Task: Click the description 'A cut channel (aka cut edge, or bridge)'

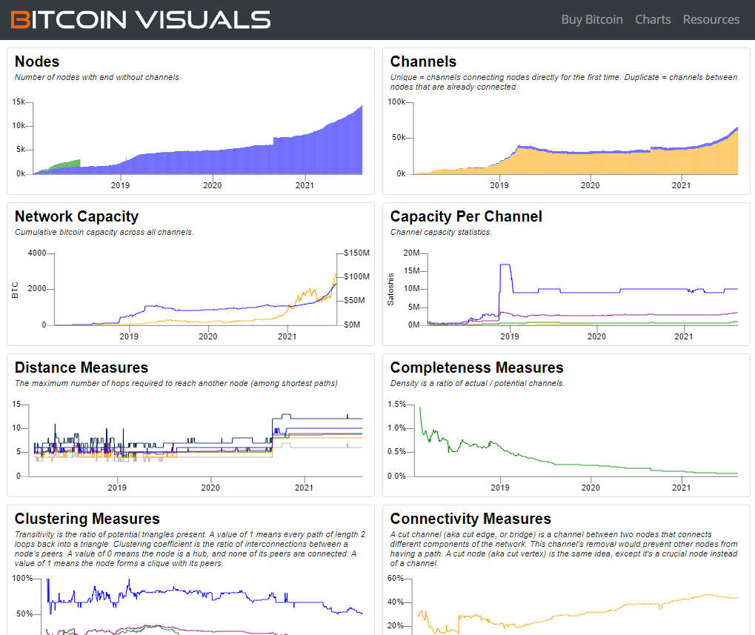Action: point(564,549)
